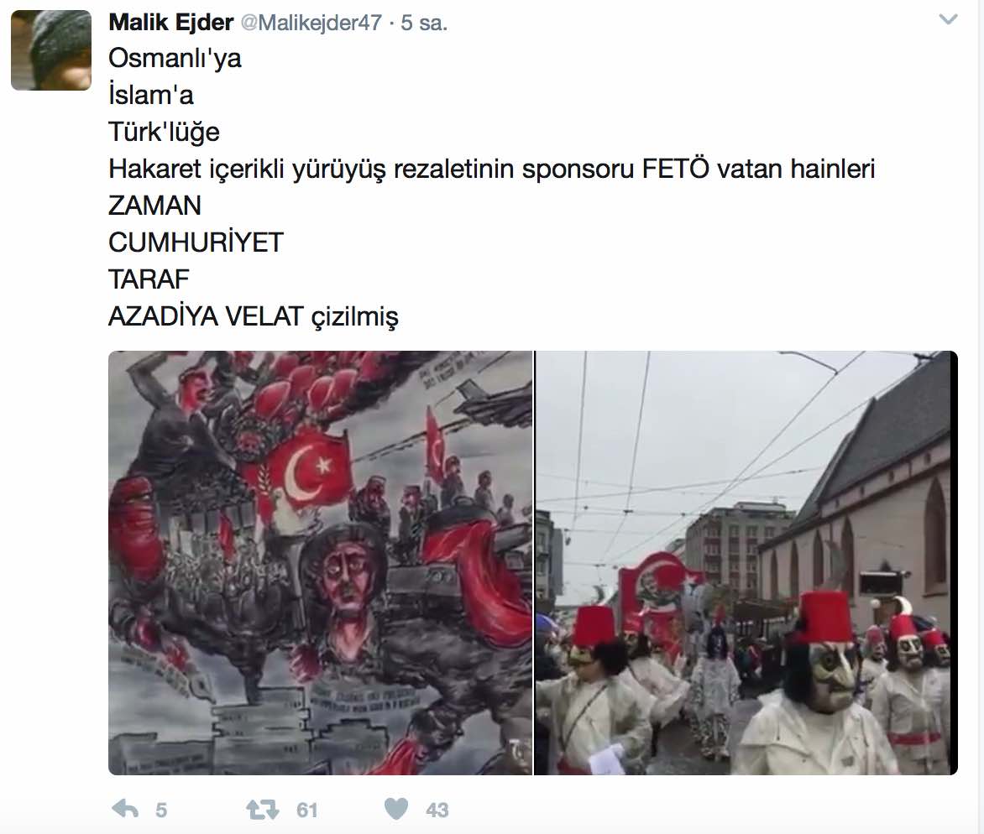Expand tweet options chevron menu

click(x=948, y=20)
